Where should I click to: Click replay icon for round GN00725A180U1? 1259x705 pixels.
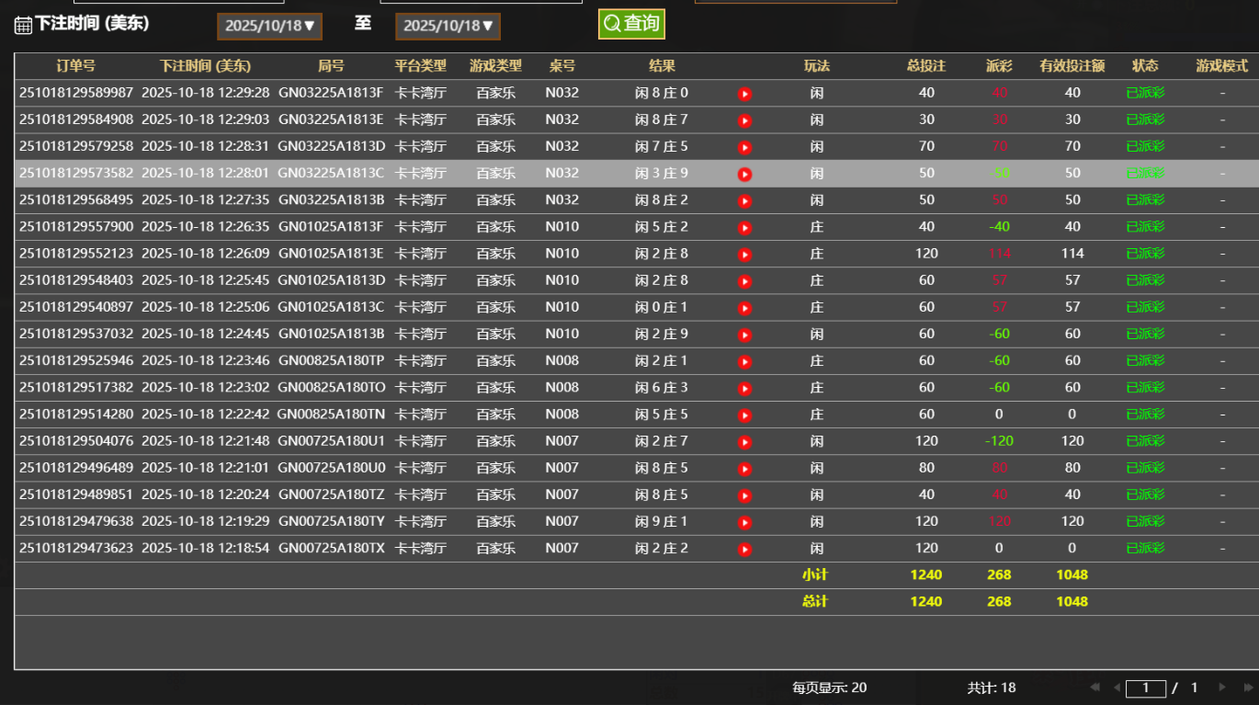[x=744, y=442]
